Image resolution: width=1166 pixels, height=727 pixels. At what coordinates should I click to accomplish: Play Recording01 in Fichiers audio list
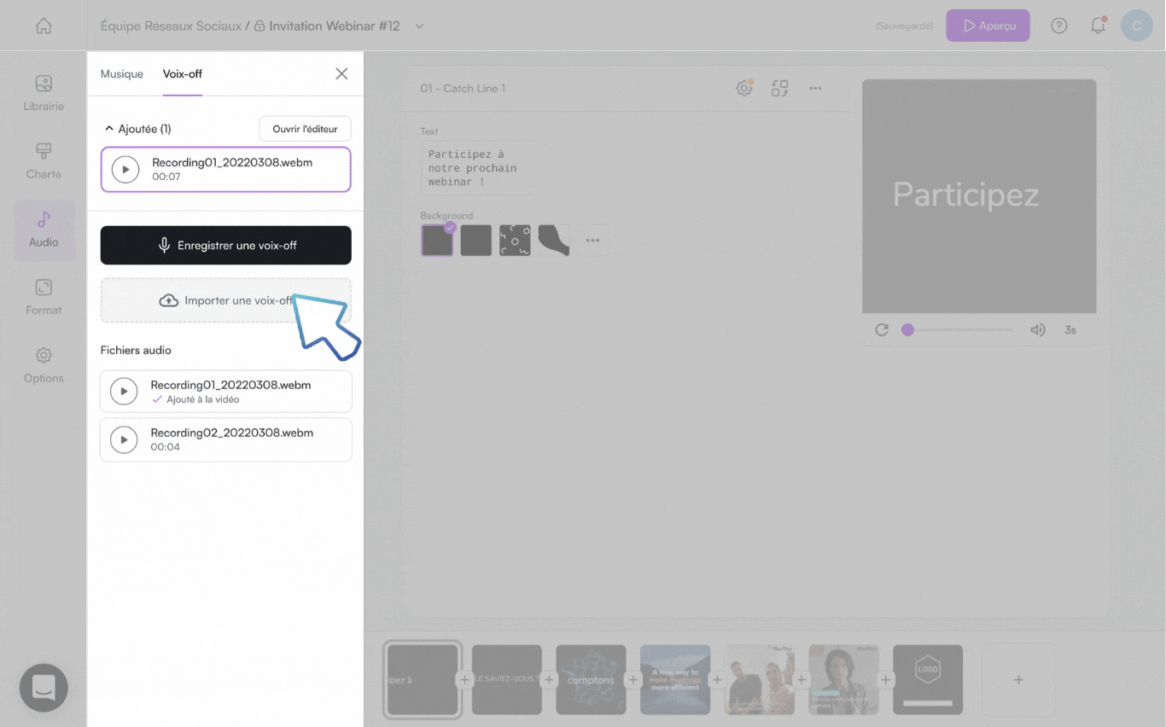click(124, 392)
